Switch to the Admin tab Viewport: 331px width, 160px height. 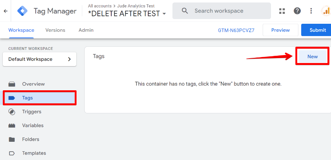(x=86, y=30)
